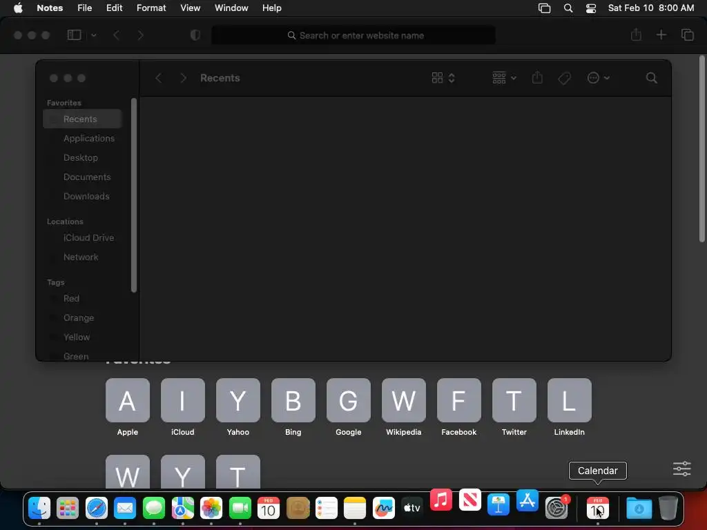Select iCloud Drive in the sidebar
707x530 pixels.
click(x=82, y=238)
